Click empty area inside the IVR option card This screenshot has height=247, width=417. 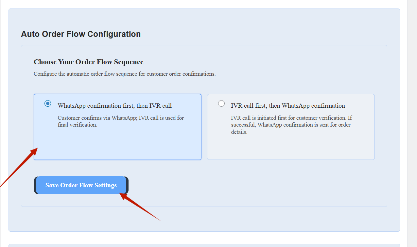(x=291, y=148)
